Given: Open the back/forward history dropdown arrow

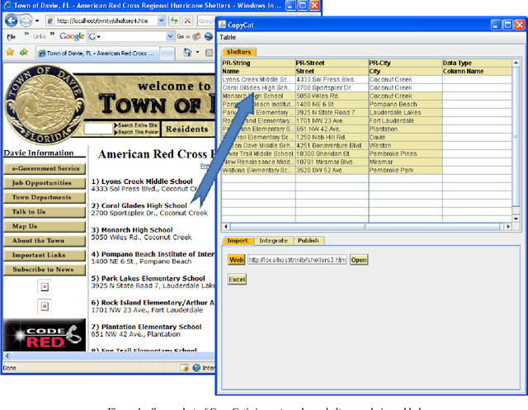Looking at the screenshot, I should pos(37,21).
